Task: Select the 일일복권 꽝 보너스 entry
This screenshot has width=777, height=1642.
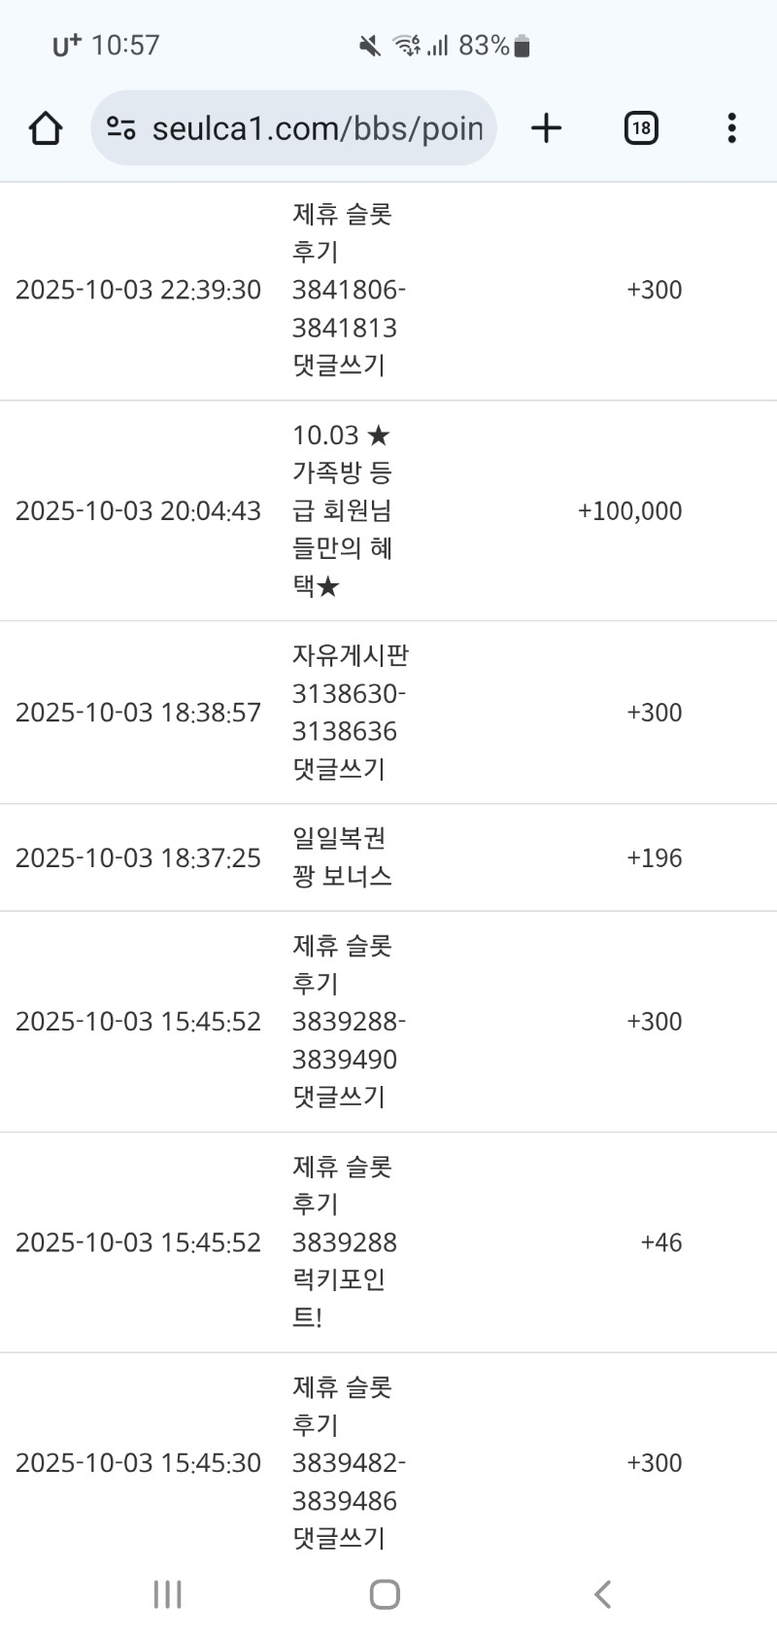Action: 342,856
